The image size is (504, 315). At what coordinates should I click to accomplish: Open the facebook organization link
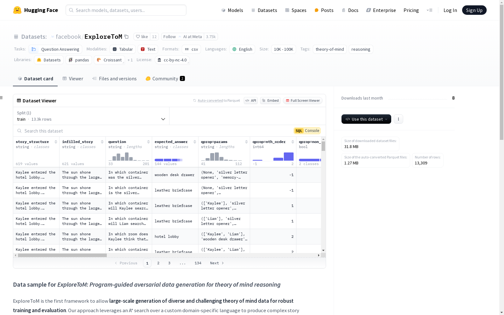click(68, 37)
